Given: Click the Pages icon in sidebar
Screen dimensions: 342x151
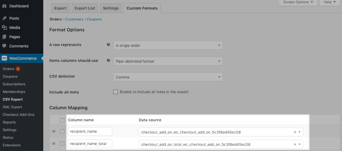Looking at the screenshot, I should (x=4, y=37).
